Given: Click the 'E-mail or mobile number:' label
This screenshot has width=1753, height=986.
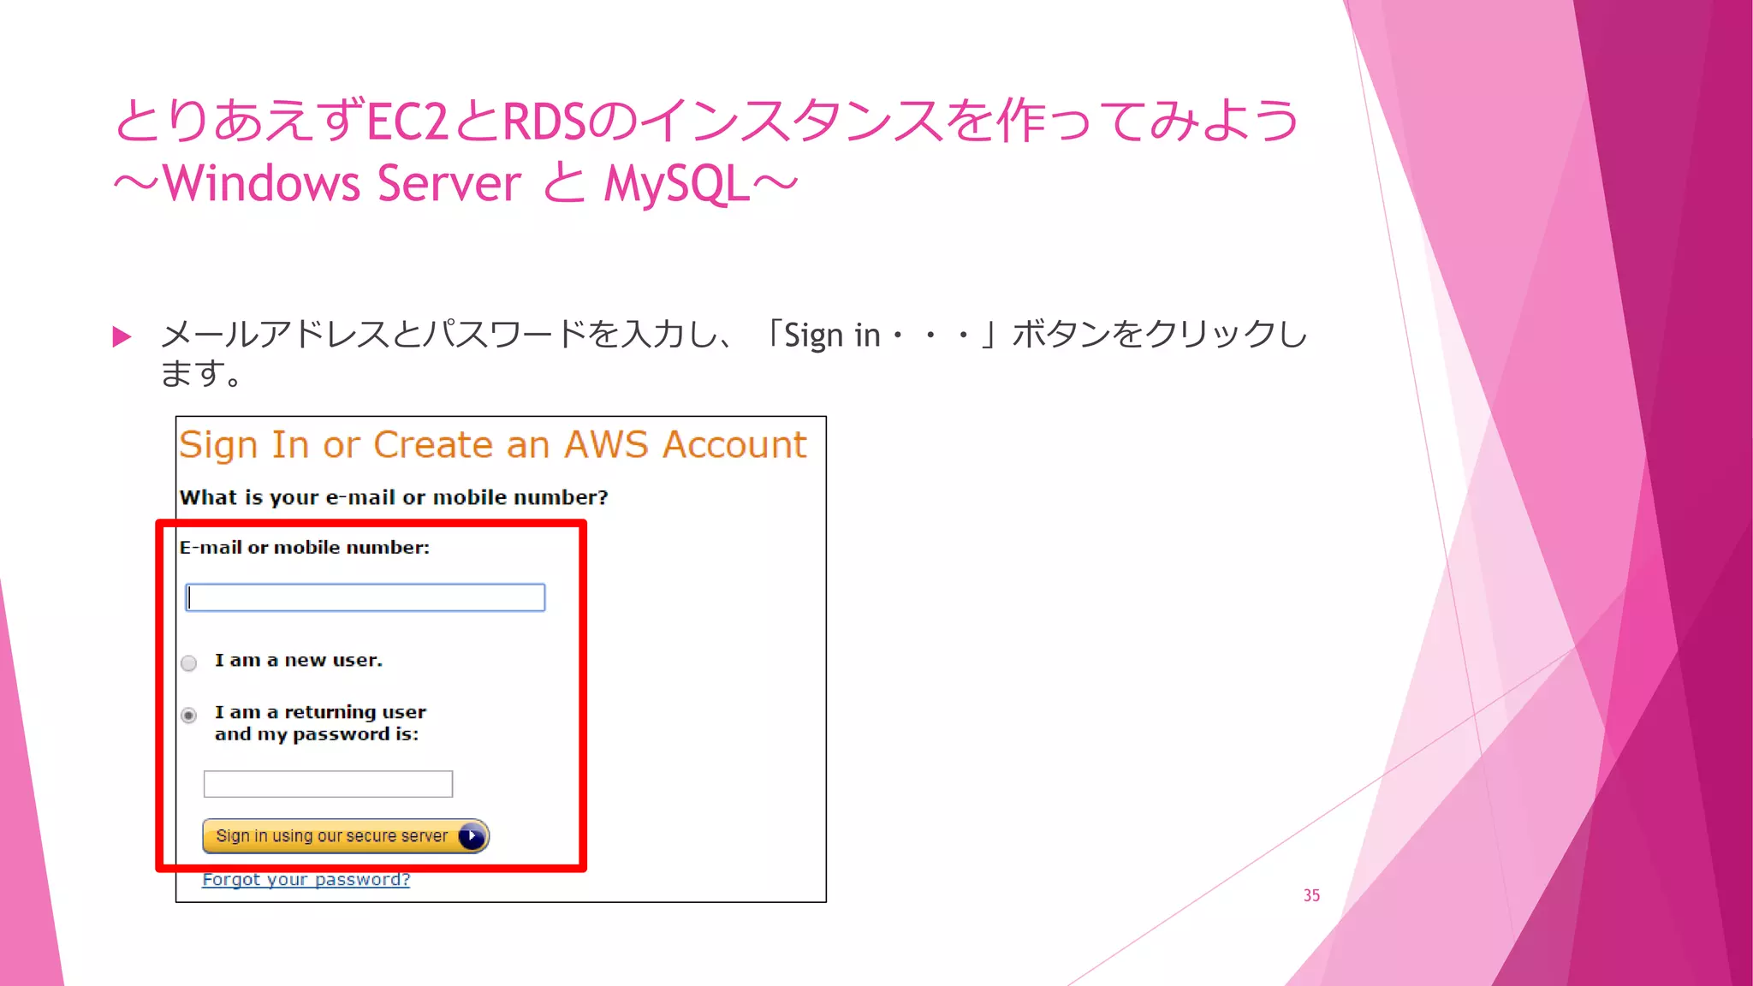Looking at the screenshot, I should 305,548.
